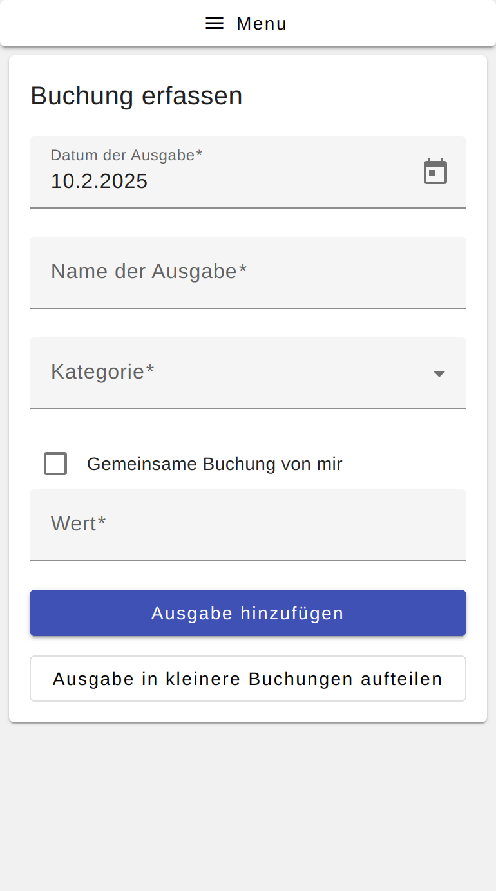The height and width of the screenshot is (891, 496).
Task: Click the Kategorie dropdown arrow
Action: 439,373
